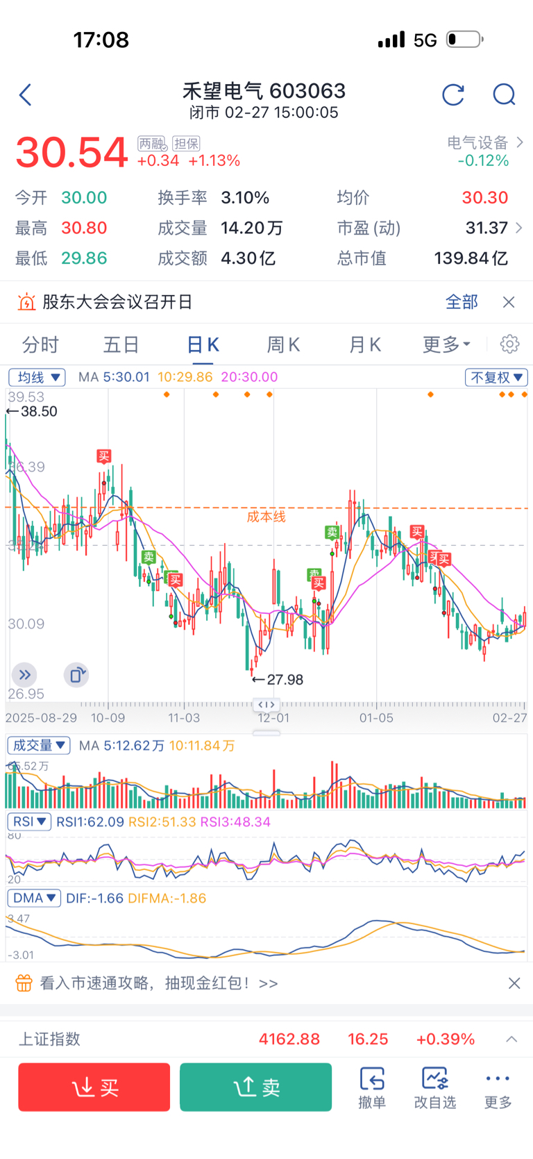
Task: Tap 改自选 watchlist edit icon
Action: click(435, 1087)
